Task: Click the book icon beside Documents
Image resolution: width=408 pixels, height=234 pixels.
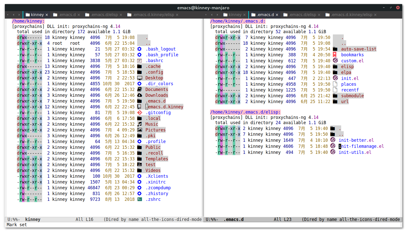Action: pos(139,89)
